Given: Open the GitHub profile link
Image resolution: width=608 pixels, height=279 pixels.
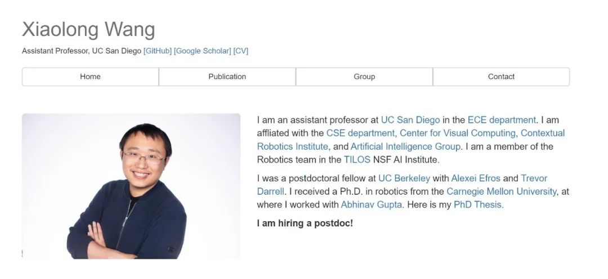Looking at the screenshot, I should (158, 51).
